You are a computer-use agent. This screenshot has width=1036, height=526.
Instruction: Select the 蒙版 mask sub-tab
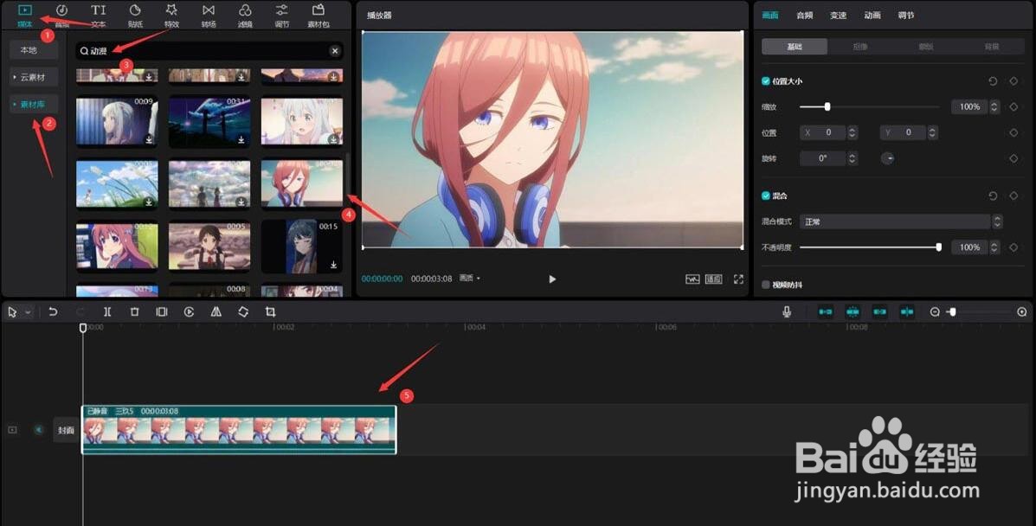tap(926, 46)
